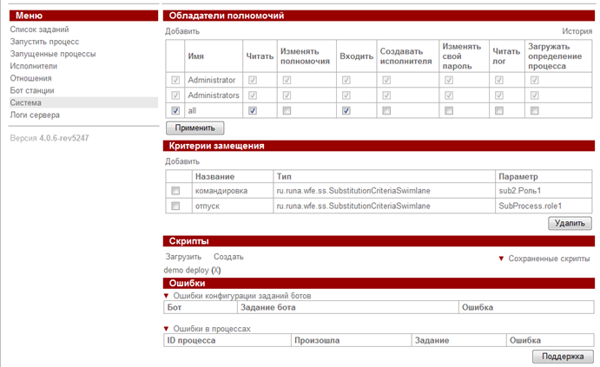The image size is (600, 367).
Task: Click the Administrator row selection checkbox
Action: tap(175, 80)
